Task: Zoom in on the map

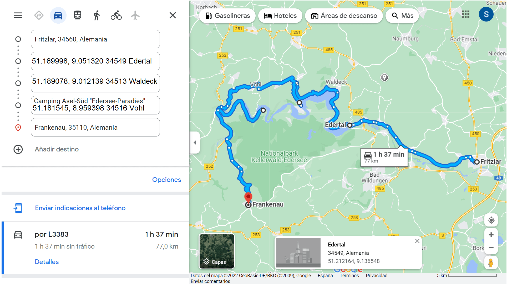Action: (491, 235)
